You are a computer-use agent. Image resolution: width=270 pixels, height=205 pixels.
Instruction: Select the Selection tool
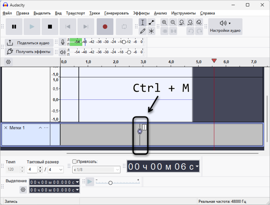pyautogui.click(x=142, y=22)
